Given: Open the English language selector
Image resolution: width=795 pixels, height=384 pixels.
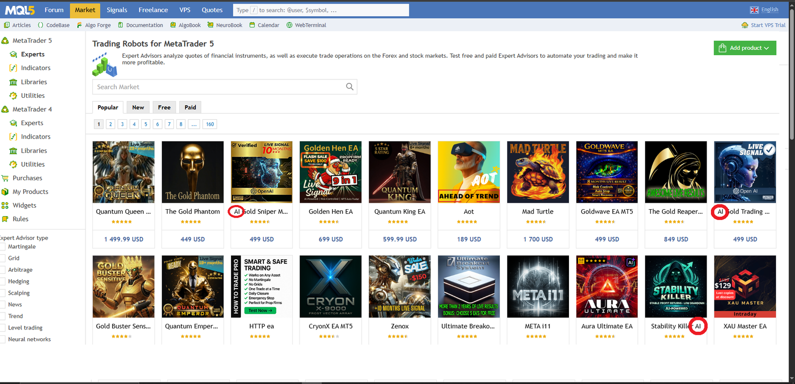Looking at the screenshot, I should coord(764,10).
